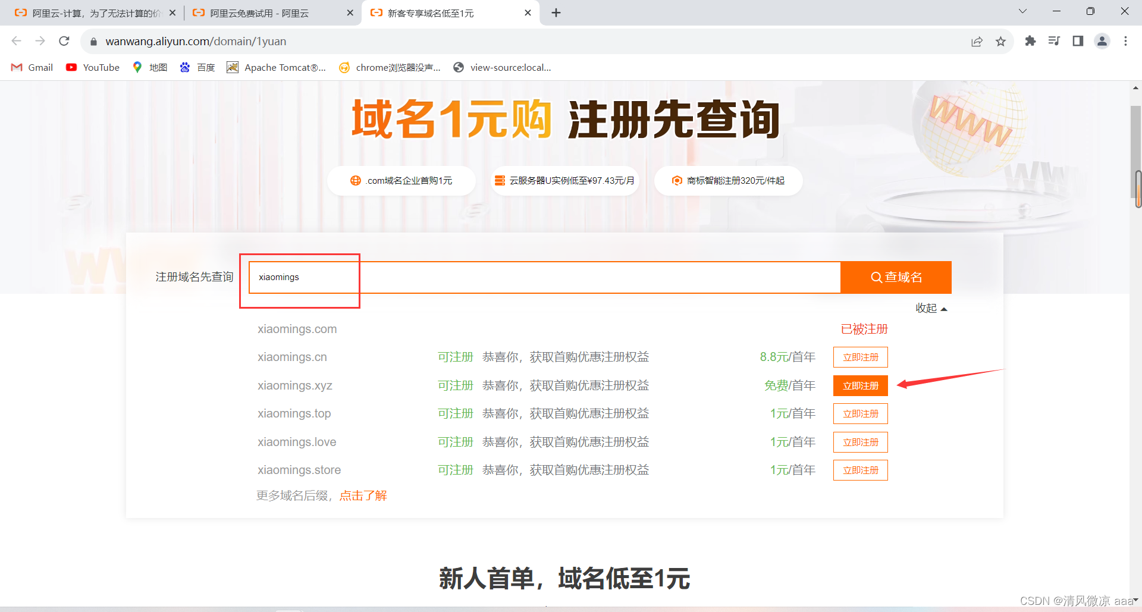This screenshot has width=1142, height=612.
Task: Open the user profile avatar icon
Action: click(1102, 41)
